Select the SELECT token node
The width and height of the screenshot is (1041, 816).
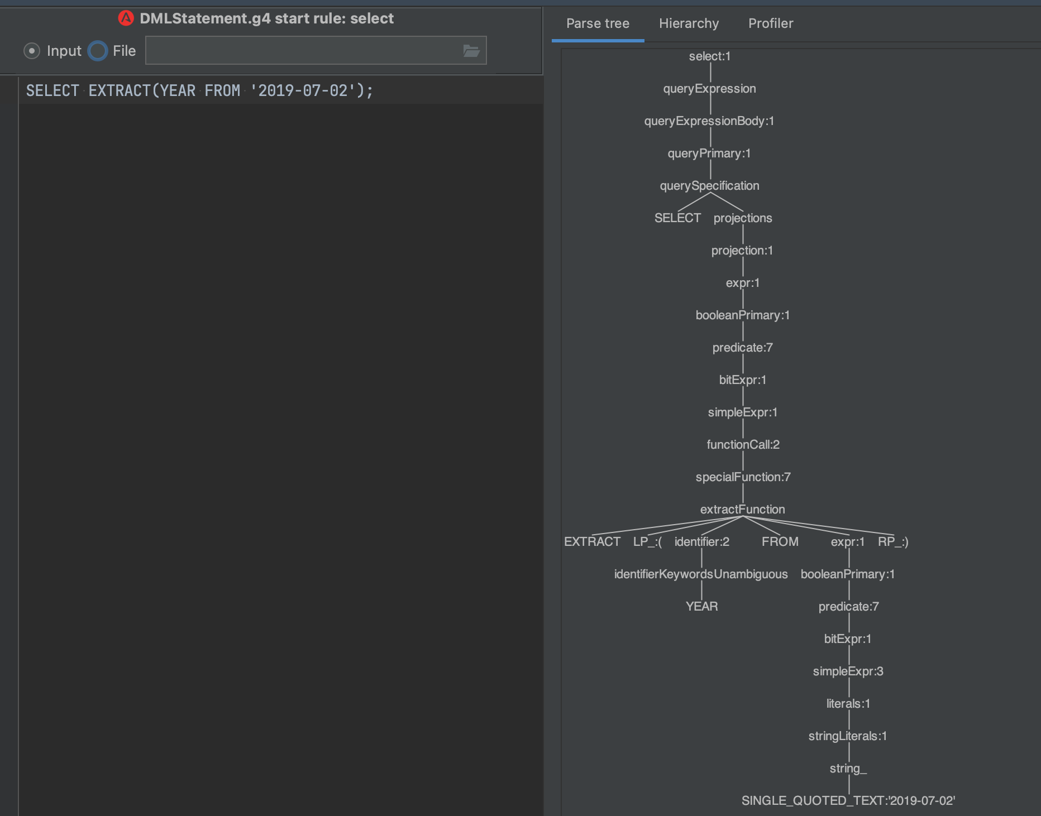(677, 218)
